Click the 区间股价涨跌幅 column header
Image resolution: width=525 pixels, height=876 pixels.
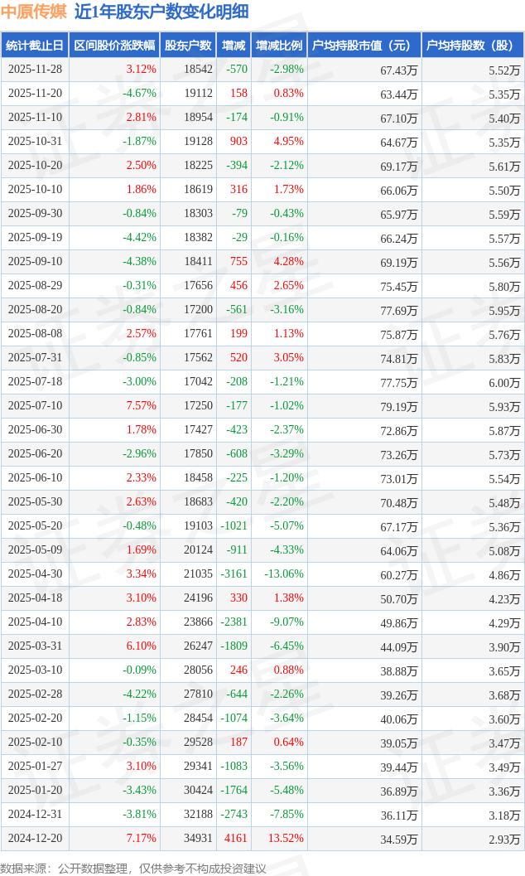click(x=114, y=46)
